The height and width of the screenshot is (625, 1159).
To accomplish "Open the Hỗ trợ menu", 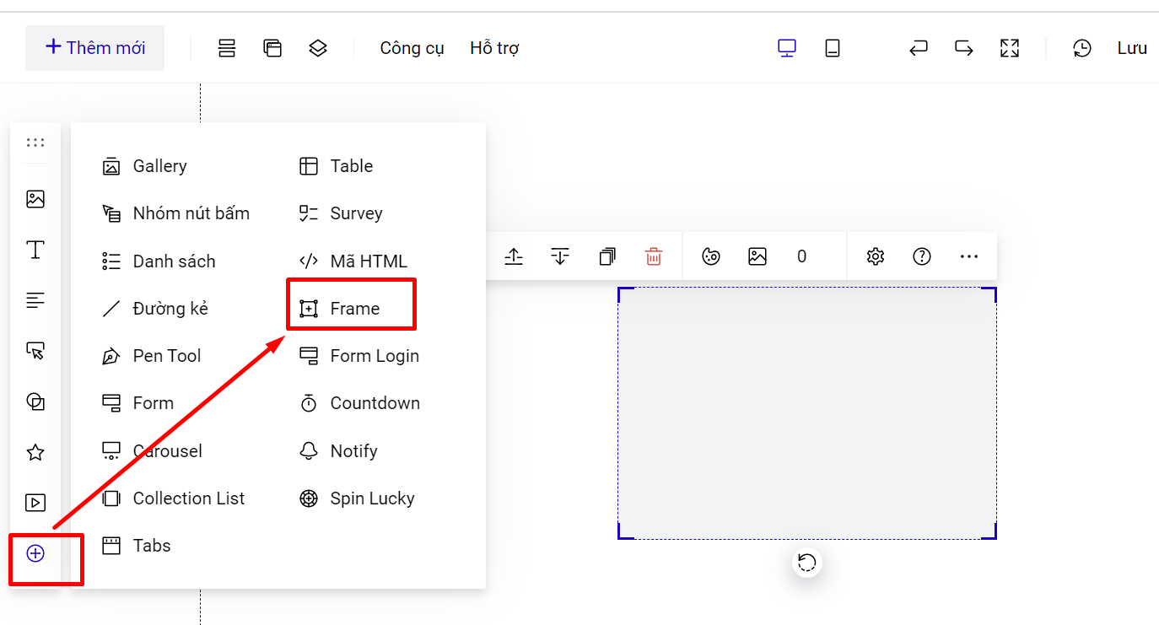I will click(494, 48).
